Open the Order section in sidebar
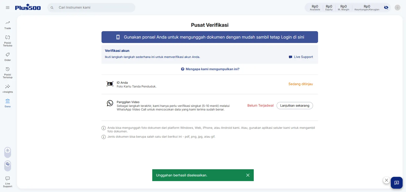This screenshot has width=406, height=192. 8,57
